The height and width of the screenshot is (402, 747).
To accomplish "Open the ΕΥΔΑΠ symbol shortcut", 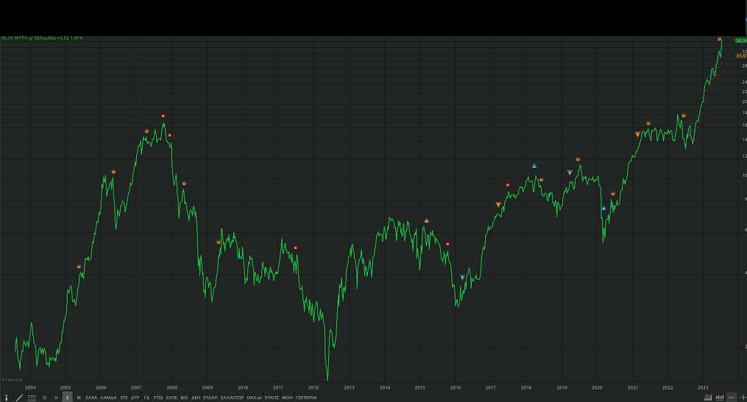I will click(210, 398).
